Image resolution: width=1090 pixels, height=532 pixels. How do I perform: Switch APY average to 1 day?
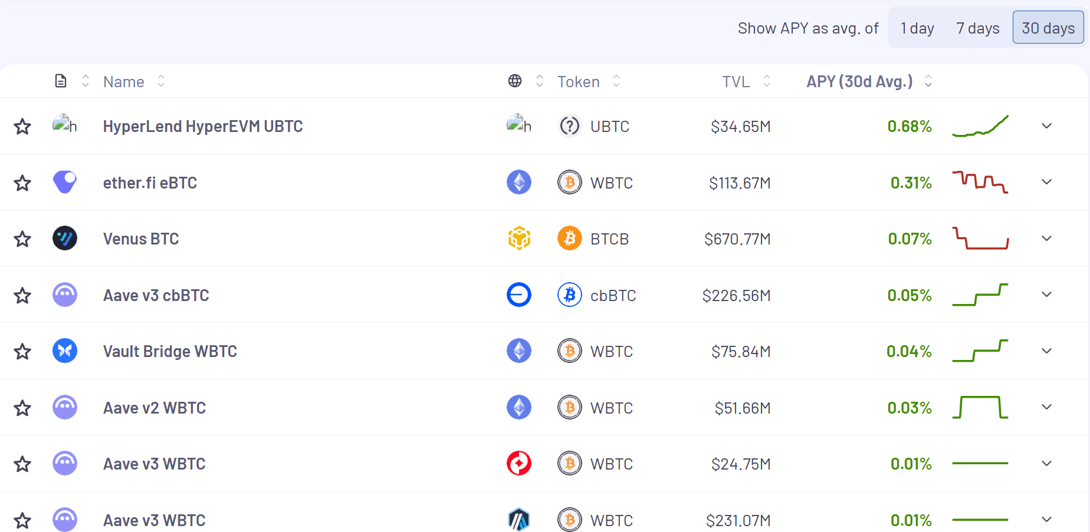917,28
